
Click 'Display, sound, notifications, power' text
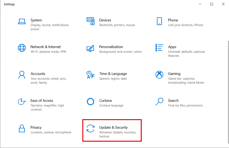(x=50, y=27)
